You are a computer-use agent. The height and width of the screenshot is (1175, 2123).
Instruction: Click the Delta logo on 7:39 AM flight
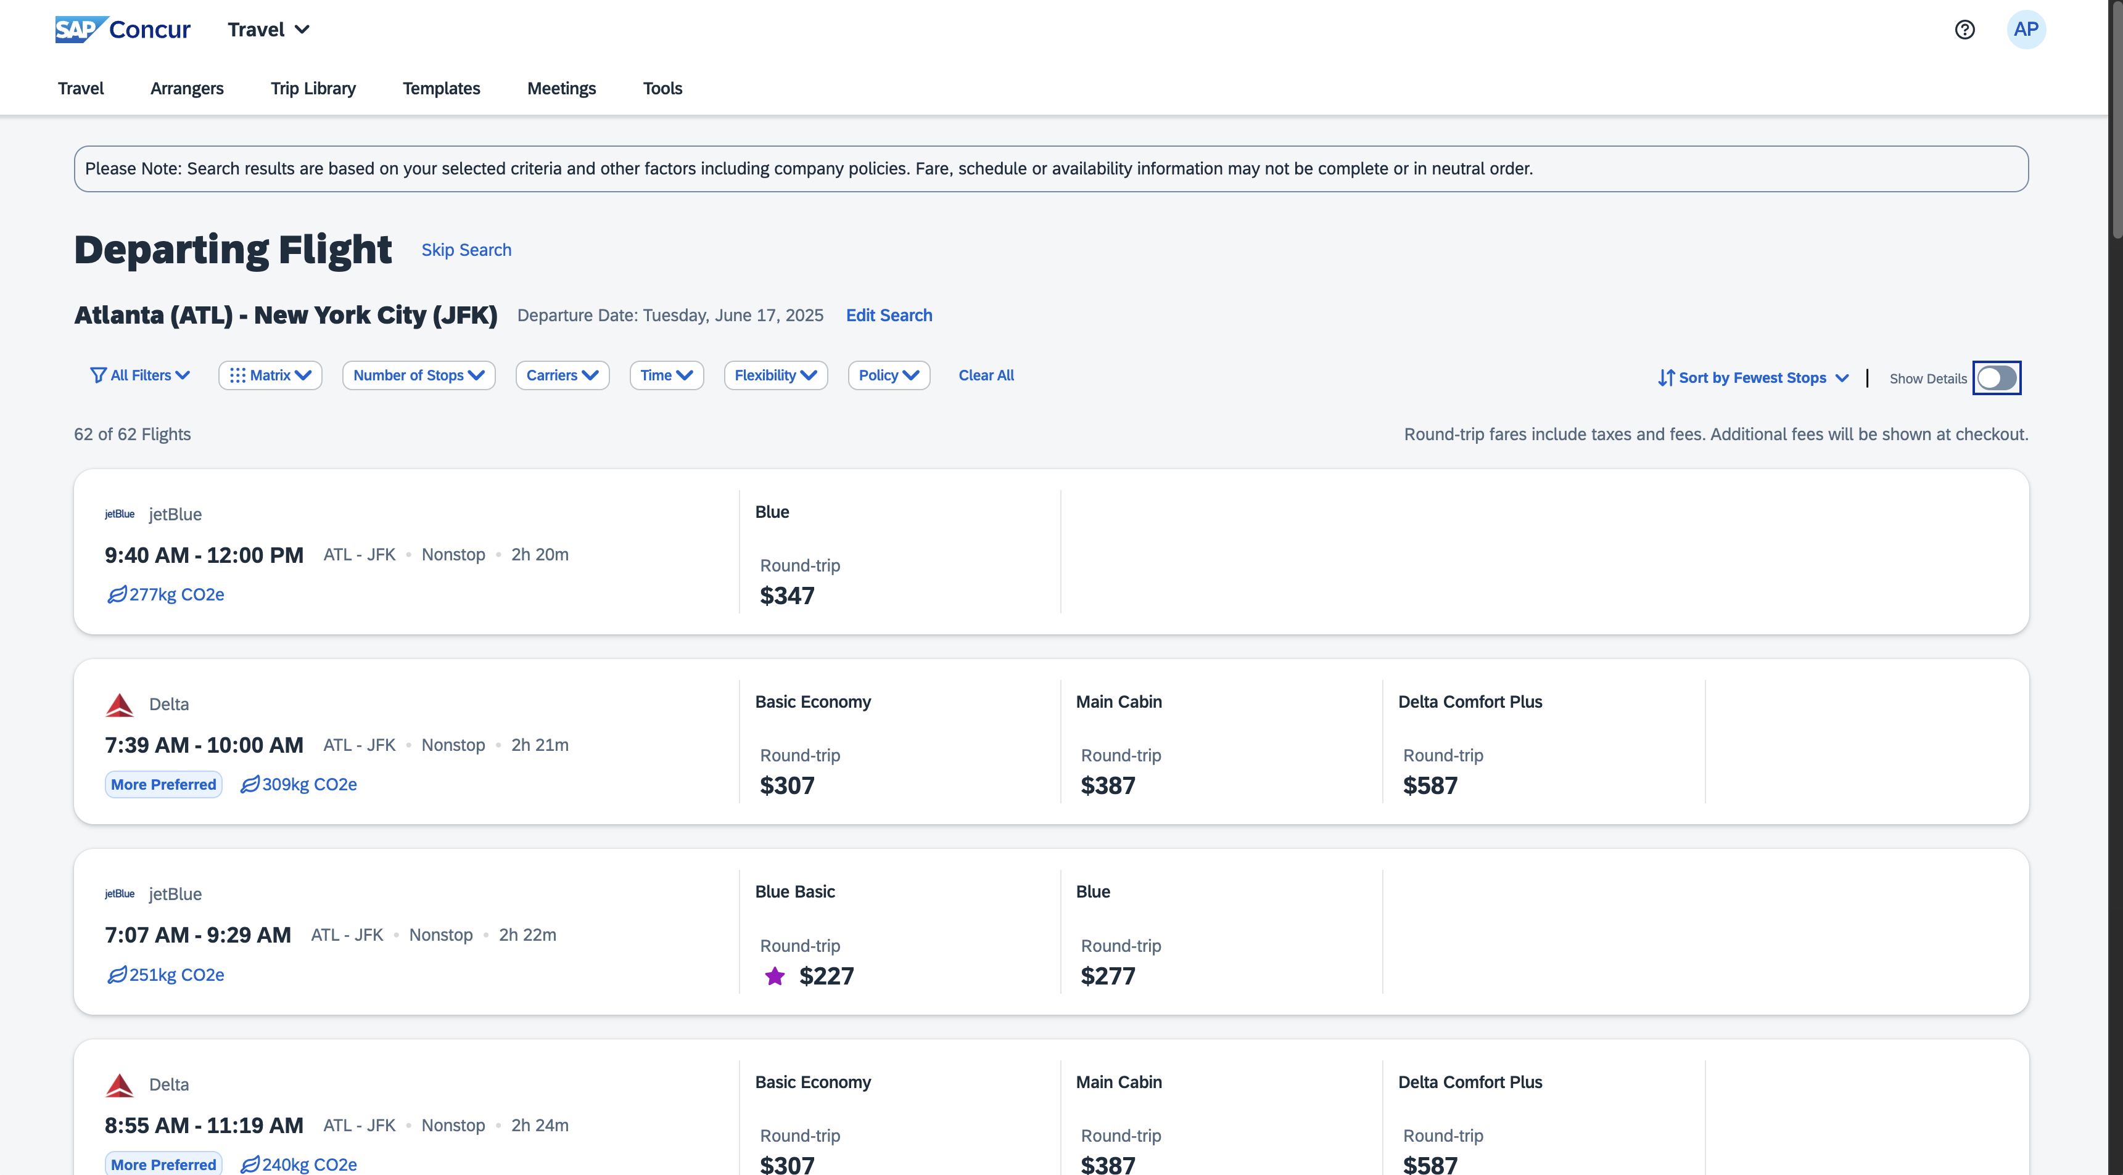120,705
